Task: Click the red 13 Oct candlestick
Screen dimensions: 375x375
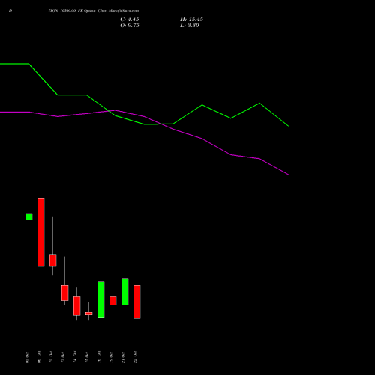Action: (x=64, y=292)
